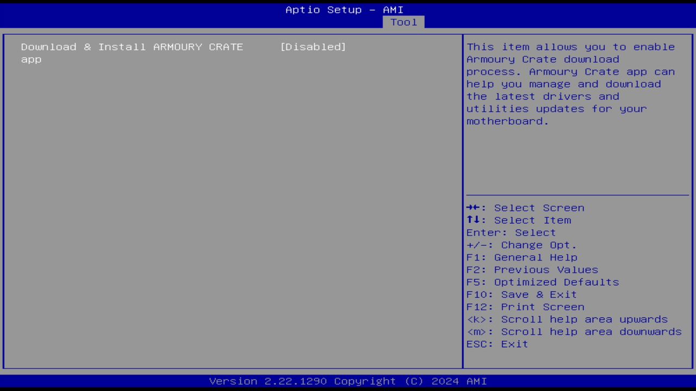Click the 'F2: Previous Values' hint
Image resolution: width=696 pixels, height=391 pixels.
(532, 270)
